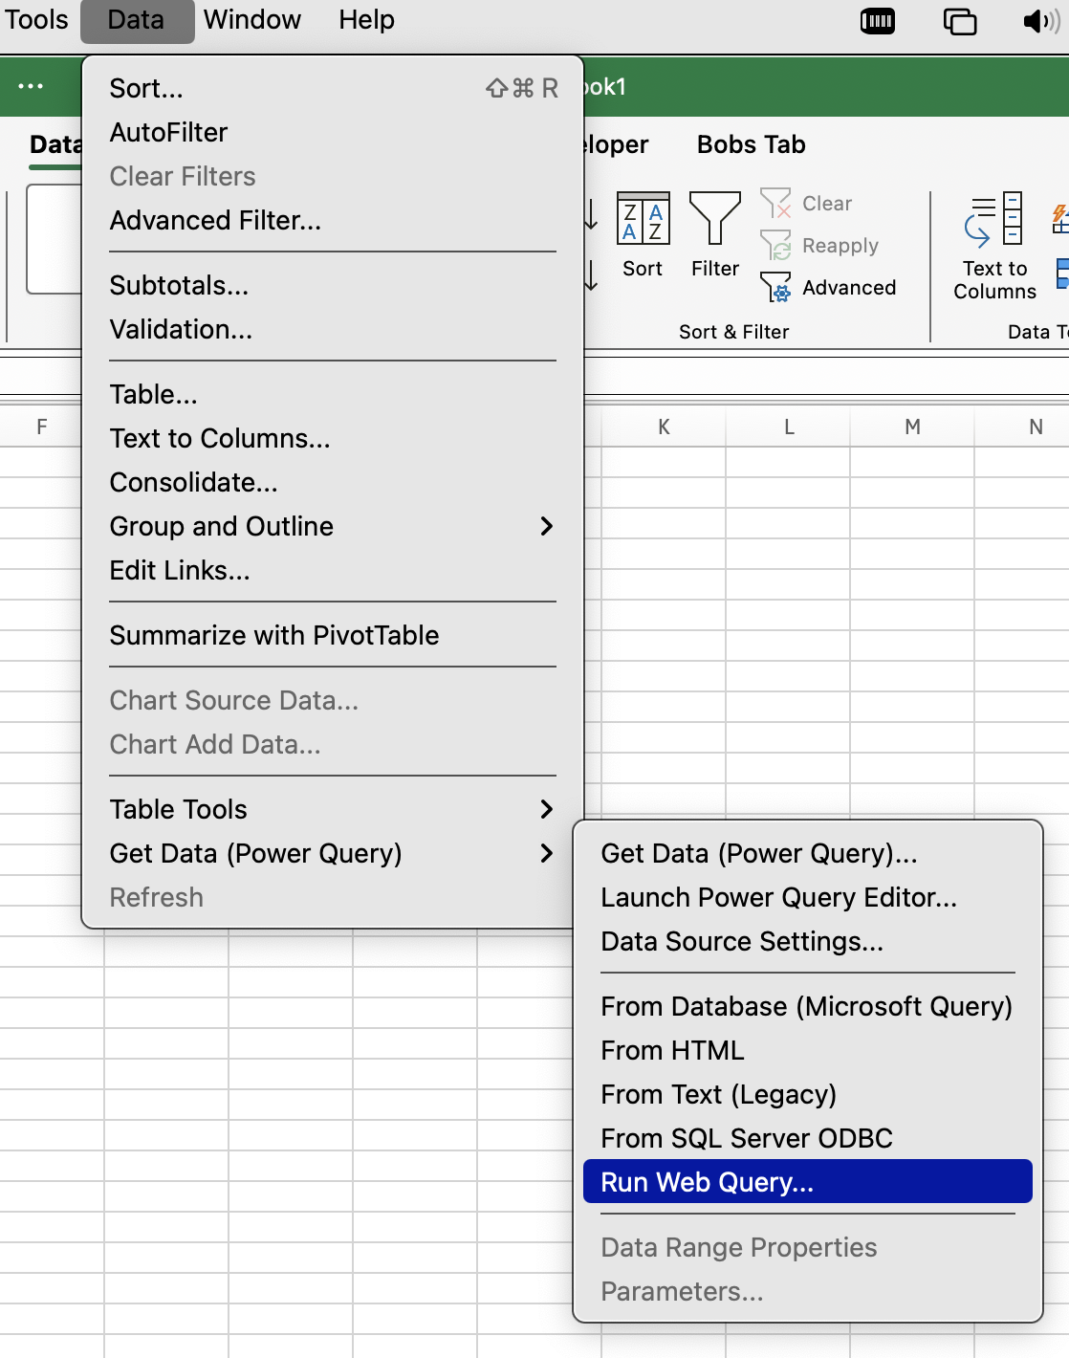1069x1358 pixels.
Task: Click Get Data (Power Query)... submenu item
Action: click(x=808, y=853)
